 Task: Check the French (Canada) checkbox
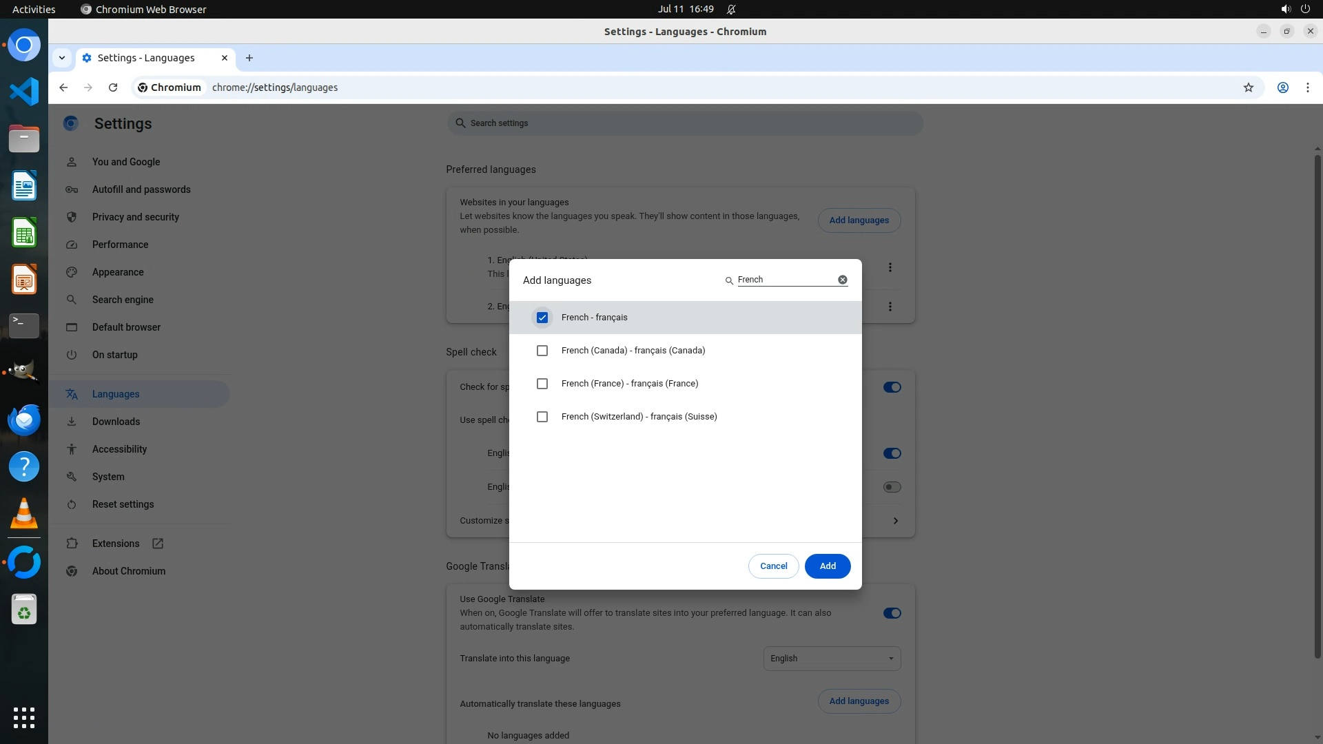tap(542, 351)
